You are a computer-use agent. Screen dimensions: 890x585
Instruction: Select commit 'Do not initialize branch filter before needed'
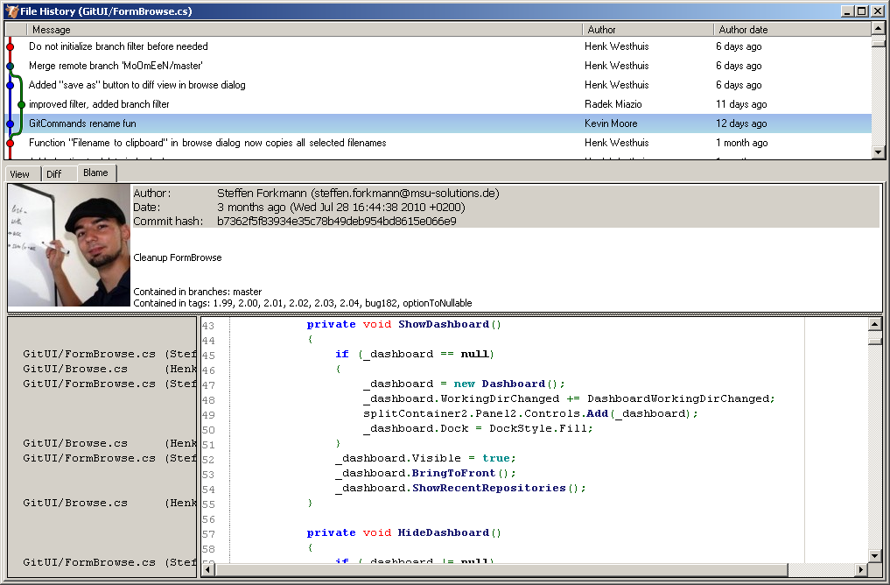coord(118,46)
